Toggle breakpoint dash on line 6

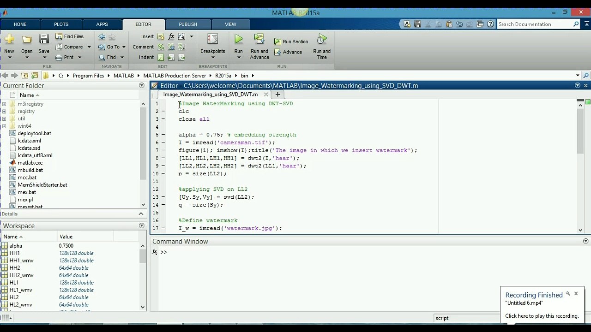click(x=163, y=142)
